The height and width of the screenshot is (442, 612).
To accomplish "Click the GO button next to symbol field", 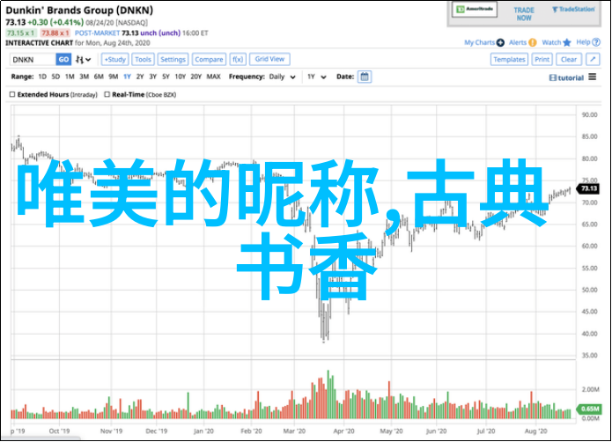I will (63, 60).
